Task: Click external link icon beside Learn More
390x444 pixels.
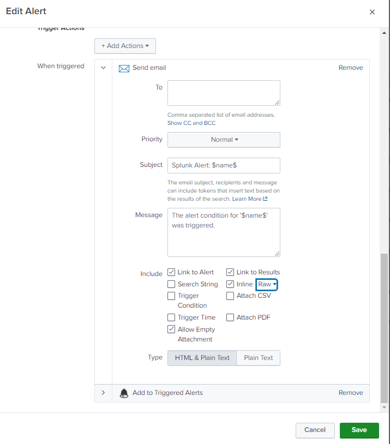Action: coord(265,199)
